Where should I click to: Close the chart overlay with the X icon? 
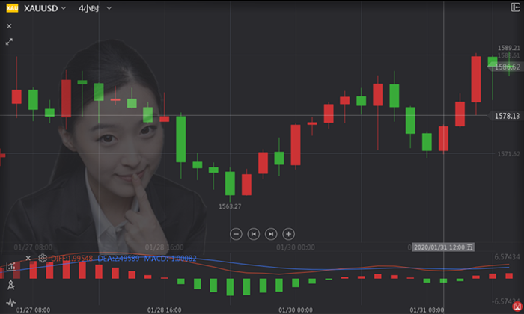[9, 26]
